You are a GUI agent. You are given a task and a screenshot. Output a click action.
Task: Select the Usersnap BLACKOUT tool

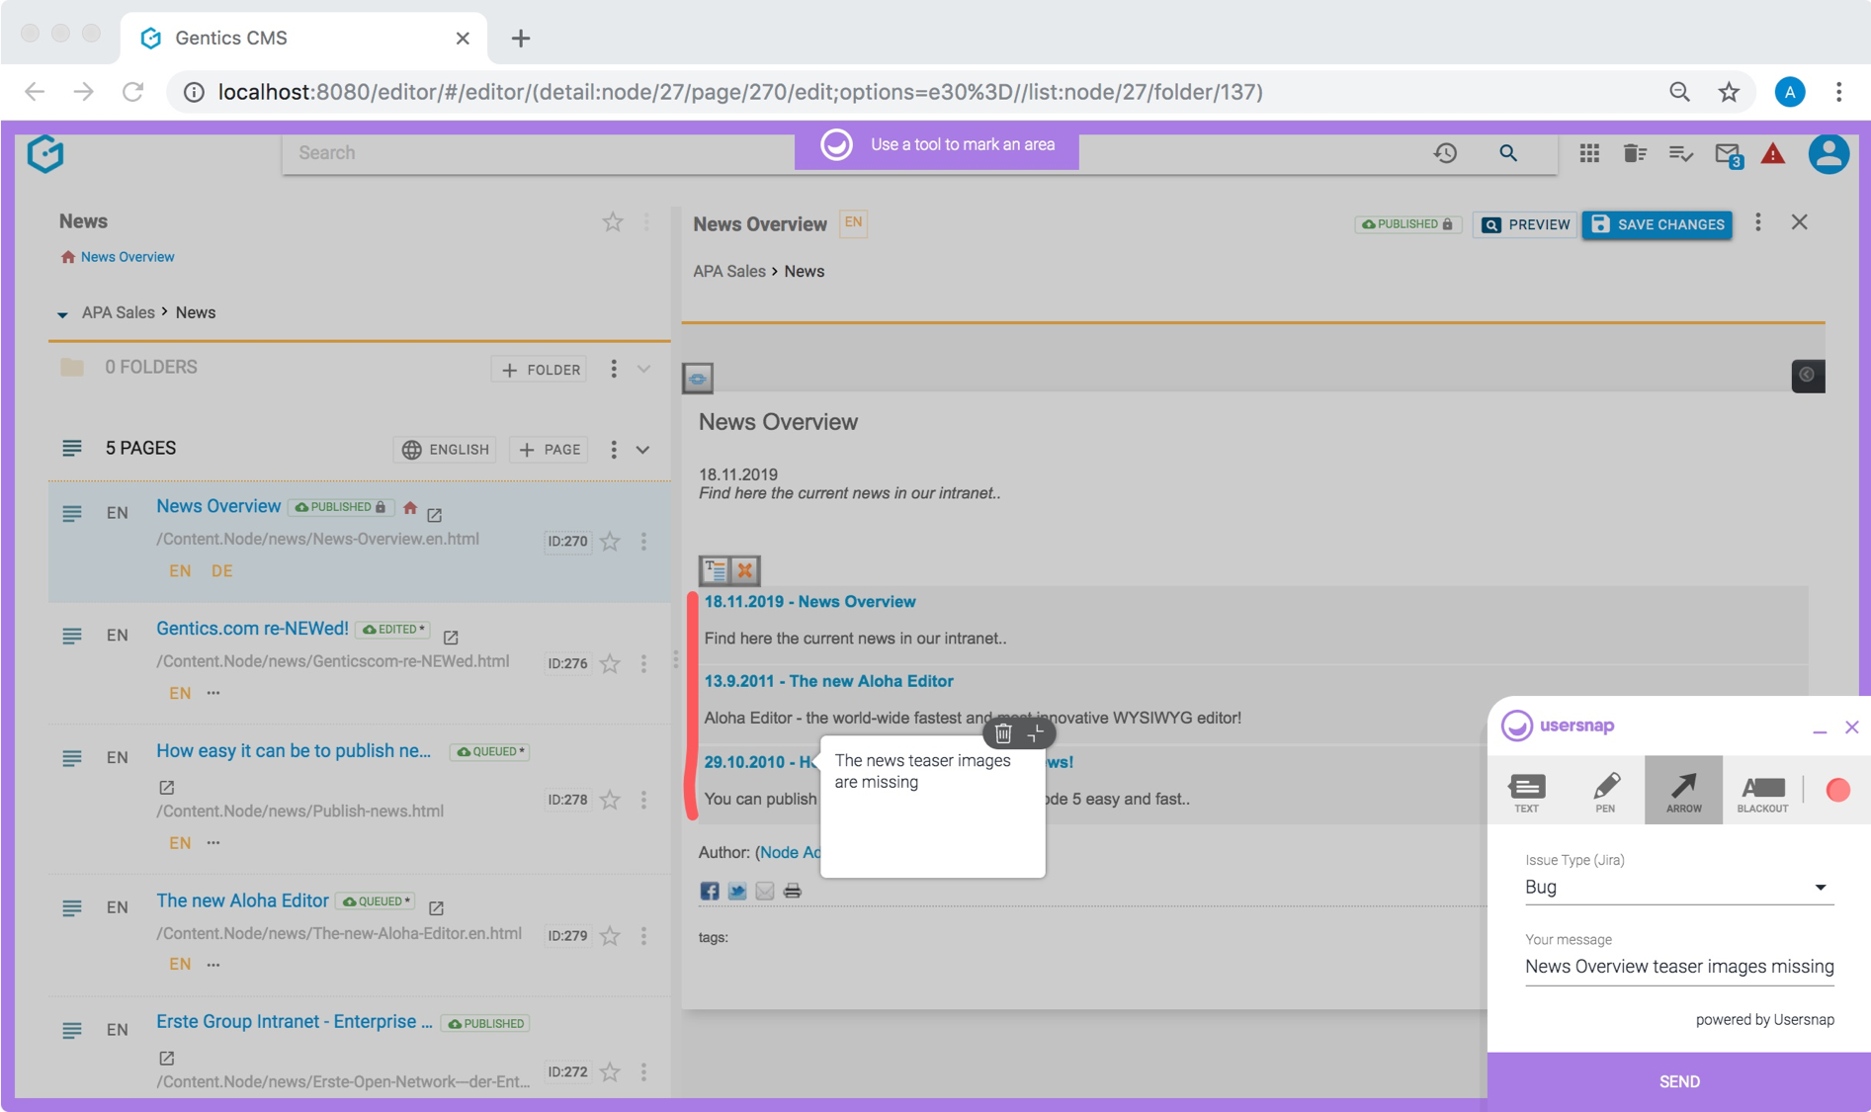click(x=1762, y=791)
